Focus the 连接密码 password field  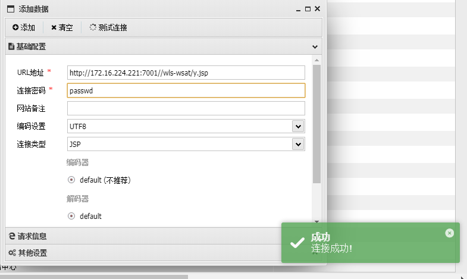[186, 90]
